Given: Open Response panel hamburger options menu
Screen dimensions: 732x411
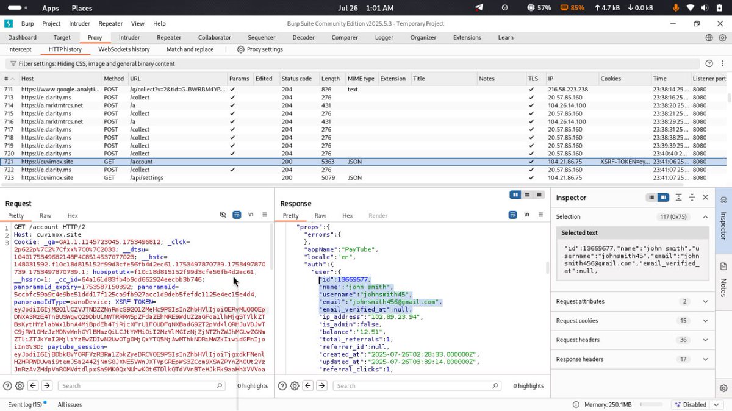Looking at the screenshot, I should click(539, 215).
